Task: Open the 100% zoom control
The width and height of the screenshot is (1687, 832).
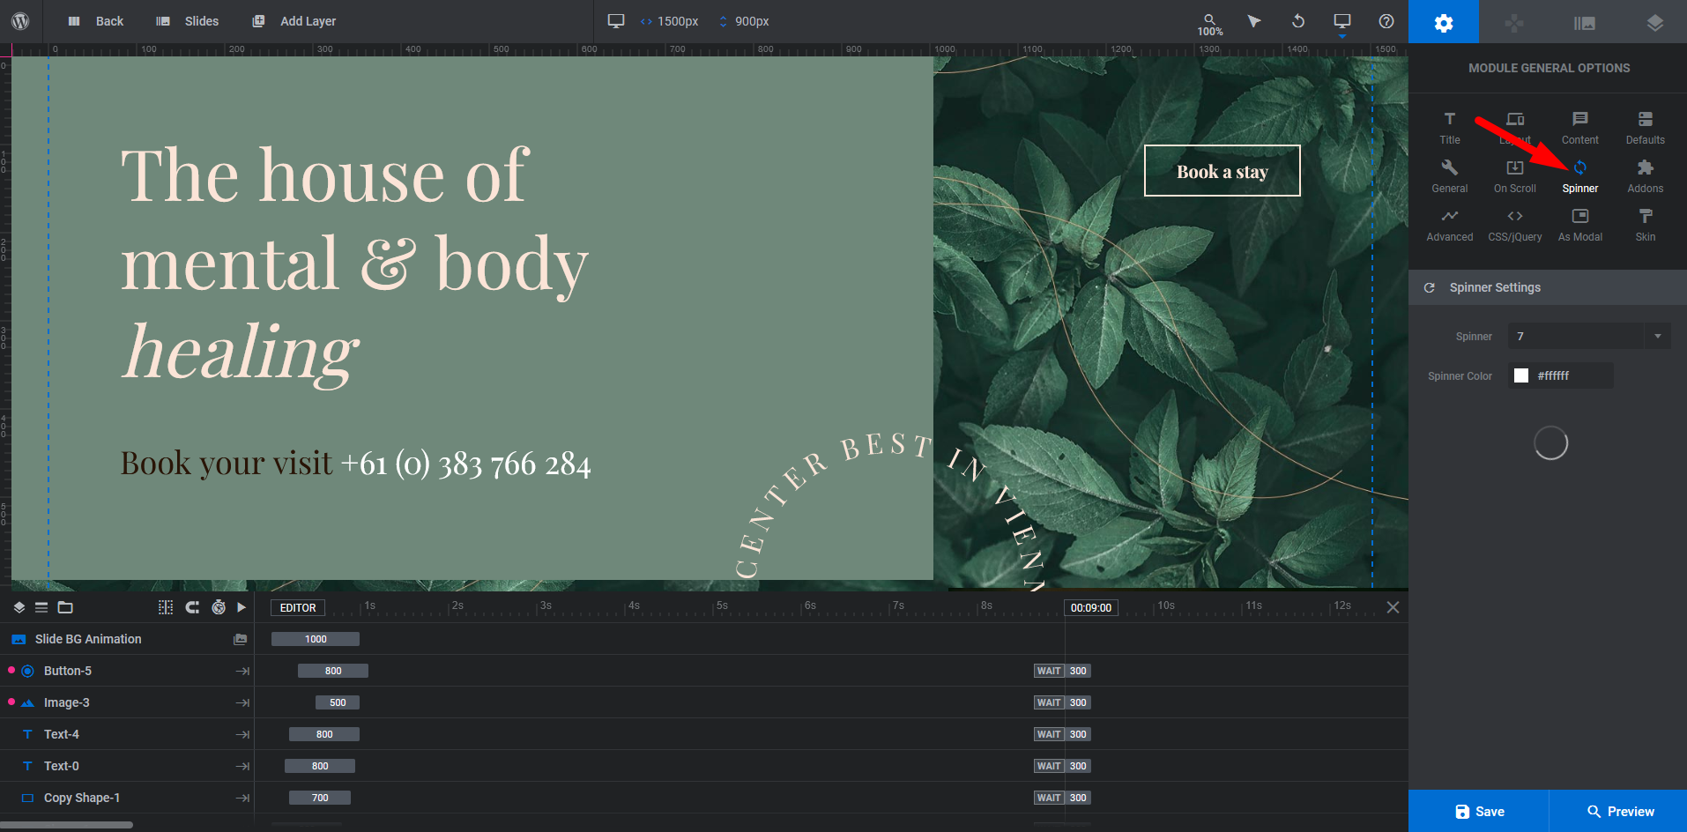Action: 1209,25
